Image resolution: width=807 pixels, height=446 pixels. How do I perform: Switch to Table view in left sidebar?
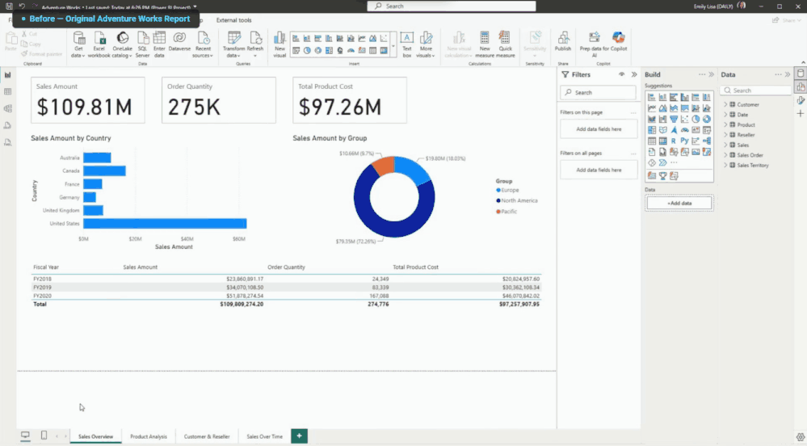tap(8, 91)
